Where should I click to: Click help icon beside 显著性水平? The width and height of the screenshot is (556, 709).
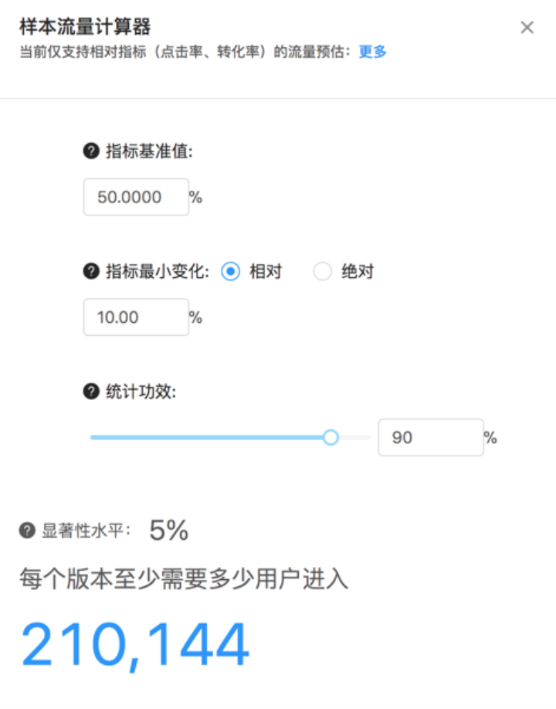click(x=27, y=530)
